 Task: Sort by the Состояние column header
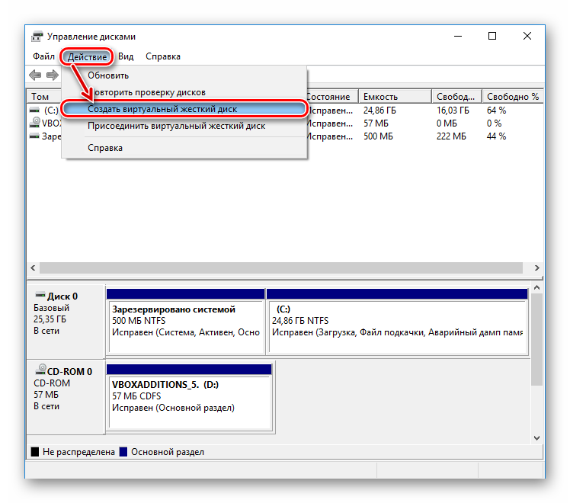[x=332, y=97]
